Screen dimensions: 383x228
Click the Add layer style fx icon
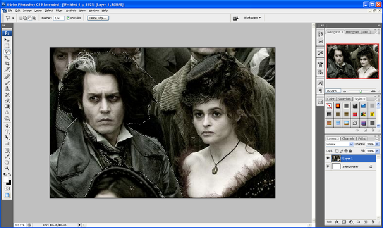[337, 222]
